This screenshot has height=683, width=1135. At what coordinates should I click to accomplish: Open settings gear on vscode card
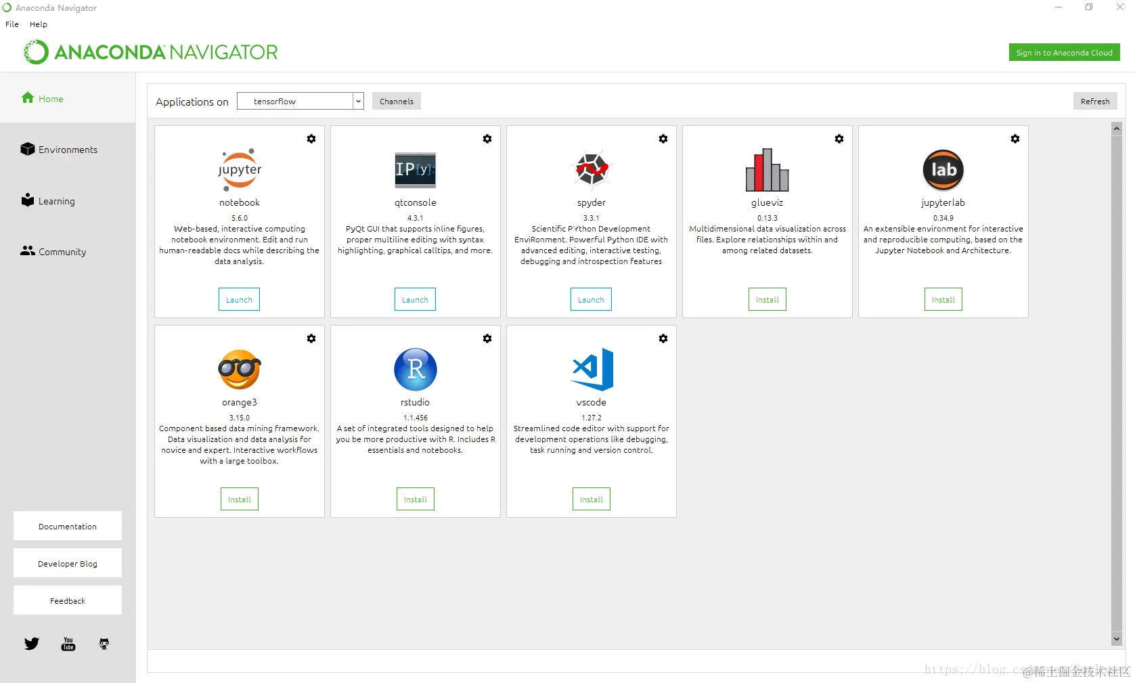coord(663,338)
